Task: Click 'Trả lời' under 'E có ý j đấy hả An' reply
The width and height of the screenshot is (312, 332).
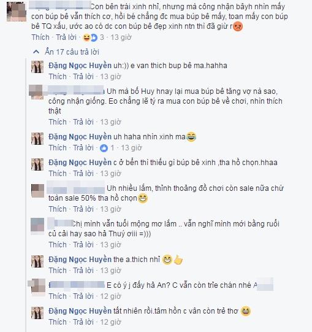Action: click(x=83, y=296)
